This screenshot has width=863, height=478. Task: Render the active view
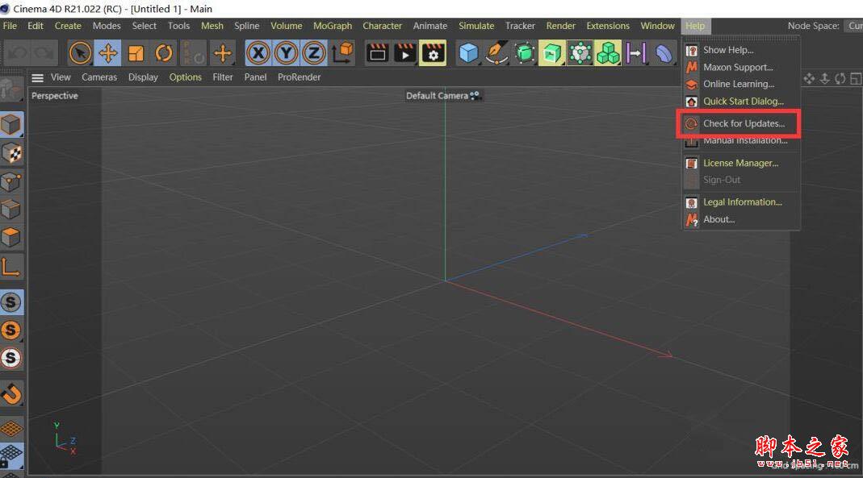(376, 52)
